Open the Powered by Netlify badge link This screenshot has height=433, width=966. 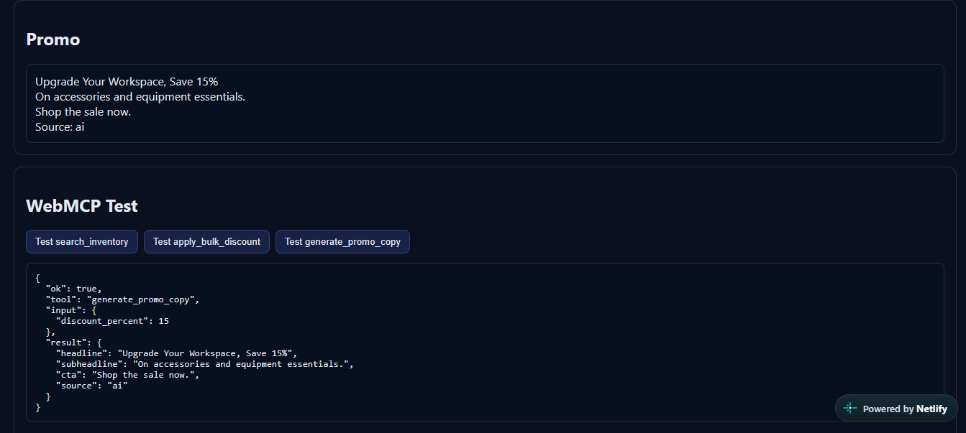click(x=896, y=408)
